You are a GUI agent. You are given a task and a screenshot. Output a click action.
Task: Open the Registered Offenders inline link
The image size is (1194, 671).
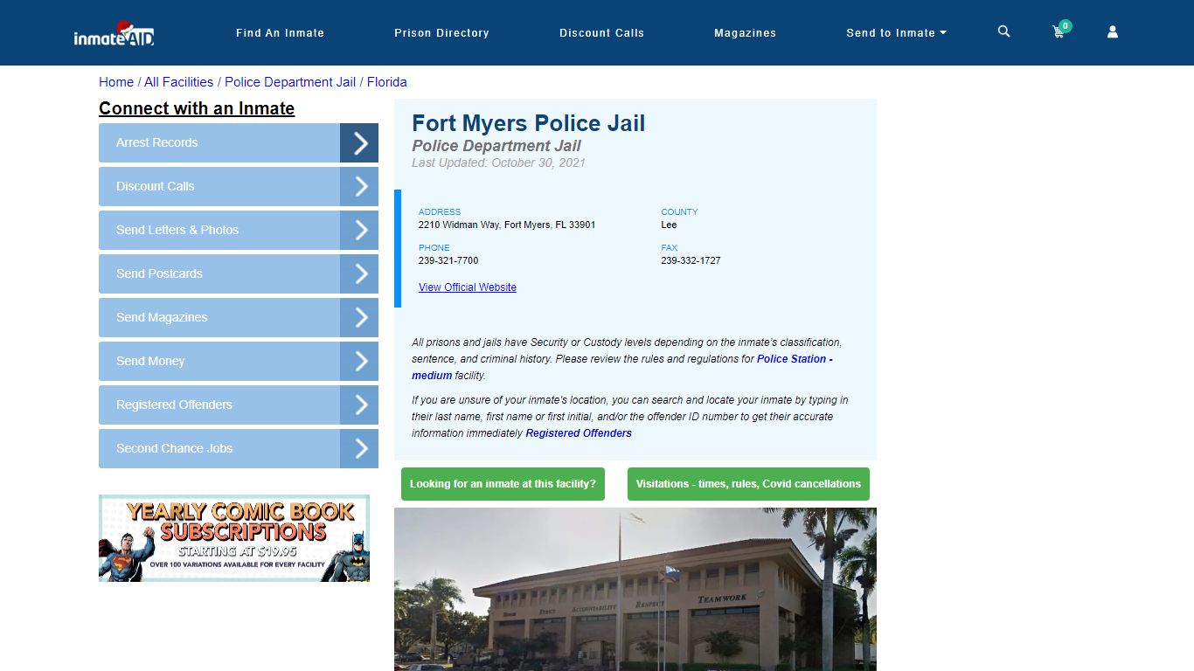coord(579,432)
